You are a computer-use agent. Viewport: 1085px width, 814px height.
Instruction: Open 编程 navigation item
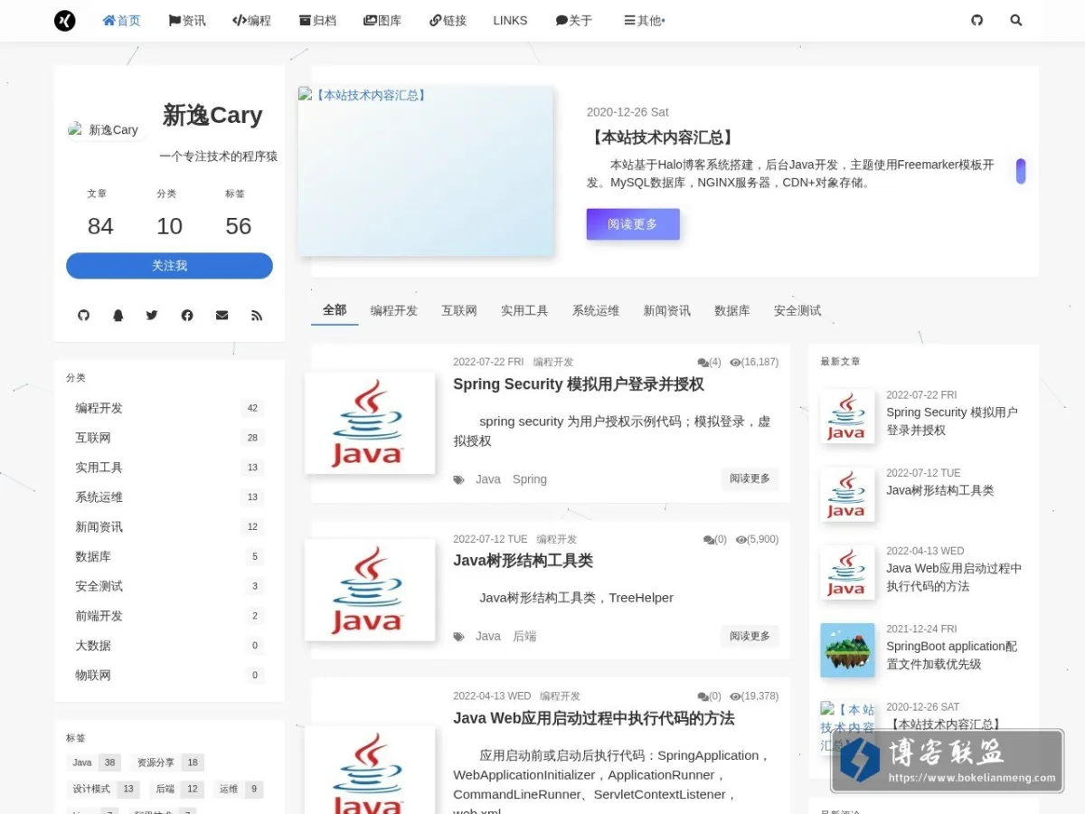click(x=251, y=20)
